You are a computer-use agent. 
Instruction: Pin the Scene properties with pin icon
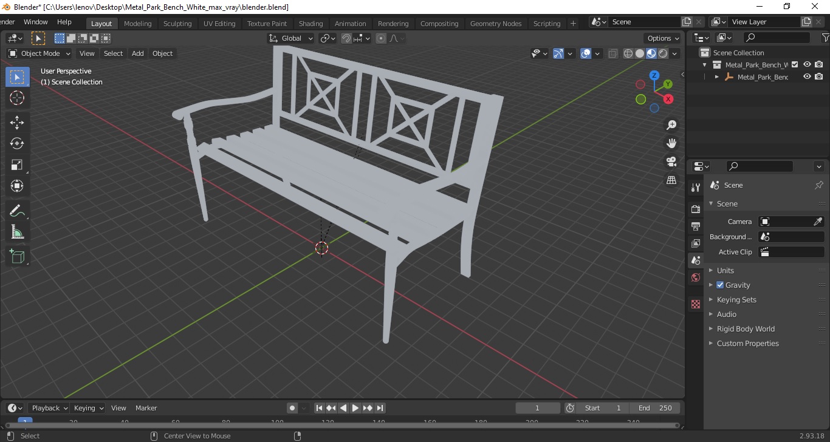(818, 185)
